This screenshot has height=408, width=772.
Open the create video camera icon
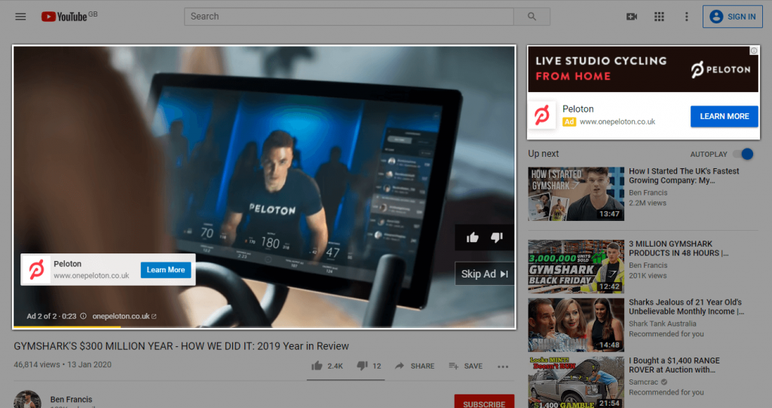pos(632,17)
